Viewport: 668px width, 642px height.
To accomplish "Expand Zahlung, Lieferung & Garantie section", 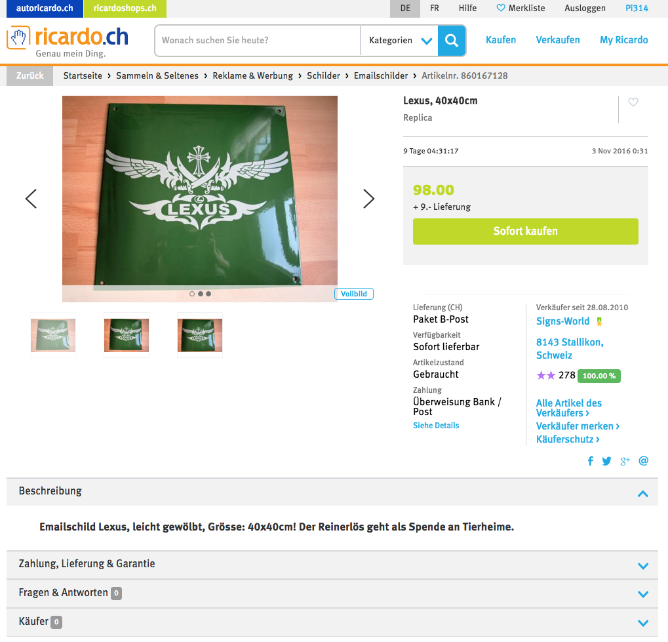I will [x=332, y=565].
